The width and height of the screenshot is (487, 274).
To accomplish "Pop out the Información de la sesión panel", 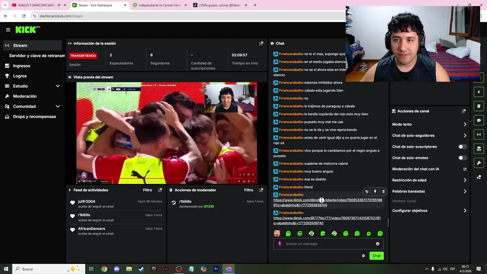I will [x=261, y=43].
